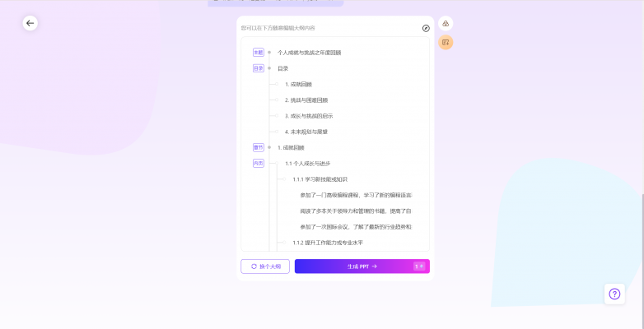
Task: Toggle the 1.1.2 提升工作能力或专业水平 node circle
Action: coord(284,243)
